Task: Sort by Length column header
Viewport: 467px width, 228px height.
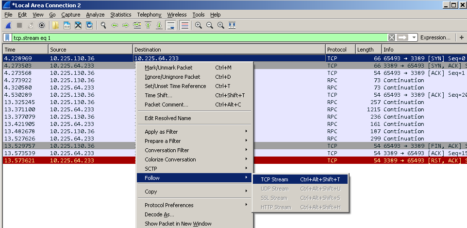Action: [369, 50]
